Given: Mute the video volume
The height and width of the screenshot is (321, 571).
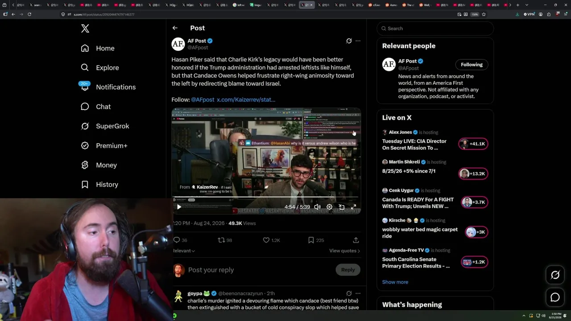Looking at the screenshot, I should [317, 207].
